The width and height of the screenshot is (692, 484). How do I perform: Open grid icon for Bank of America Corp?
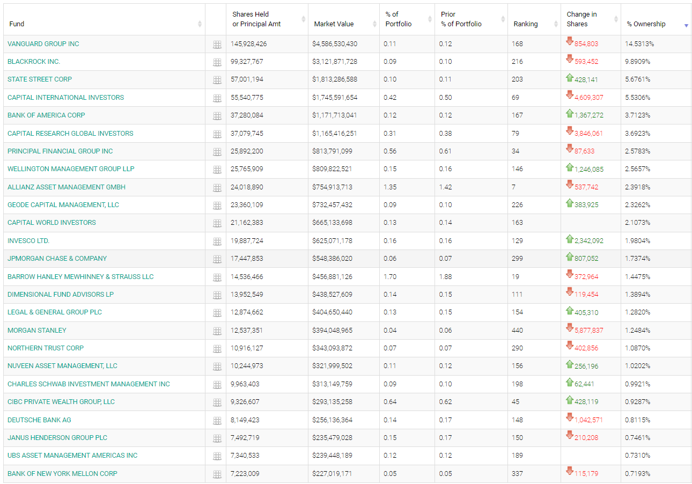pyautogui.click(x=217, y=116)
